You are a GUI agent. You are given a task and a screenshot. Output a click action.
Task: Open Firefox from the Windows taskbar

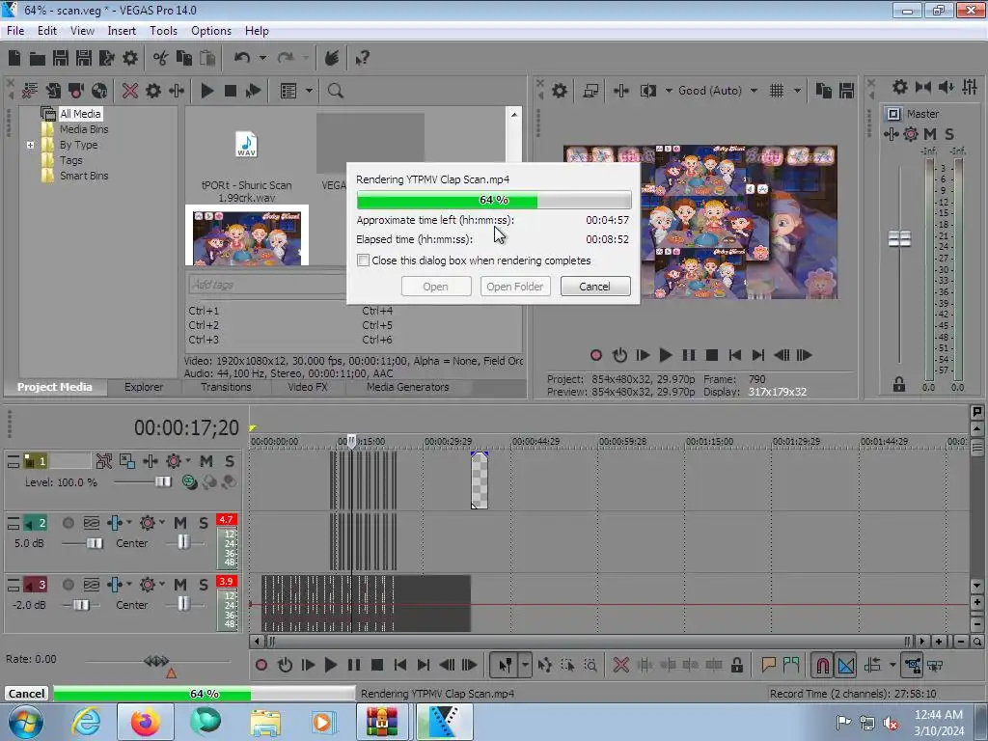[x=146, y=722]
